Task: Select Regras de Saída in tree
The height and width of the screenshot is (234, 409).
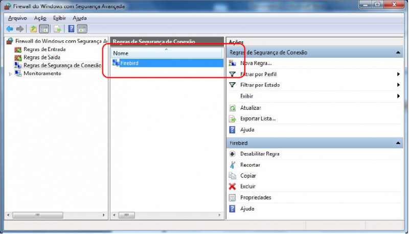Action: tap(42, 58)
